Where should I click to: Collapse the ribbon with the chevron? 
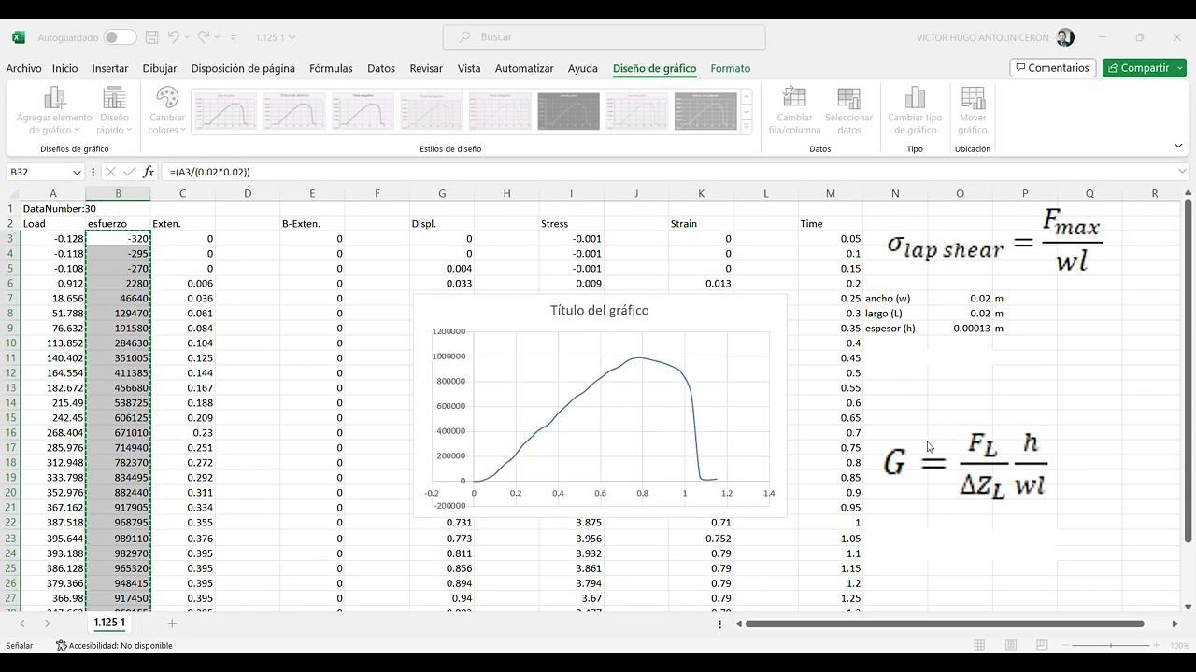(1177, 146)
